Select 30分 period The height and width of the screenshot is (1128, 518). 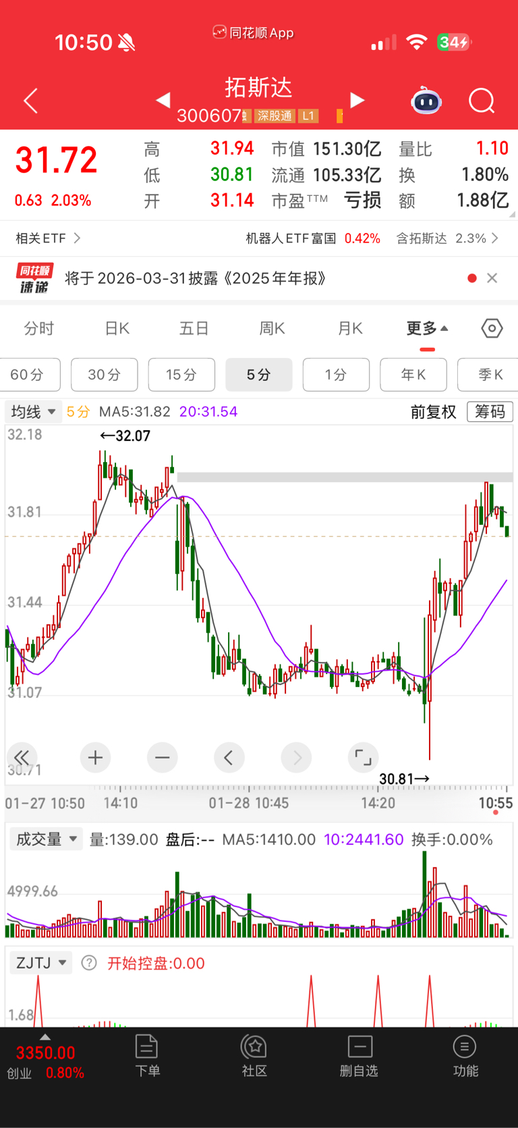pyautogui.click(x=105, y=375)
